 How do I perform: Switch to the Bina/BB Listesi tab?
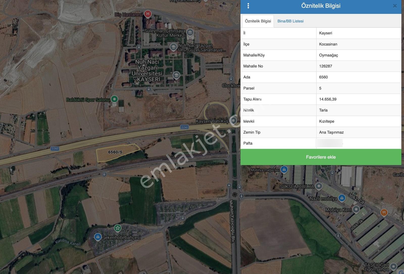tap(290, 21)
